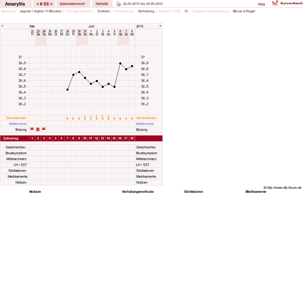Click the '<' arrow next to 2015

click(x=160, y=26)
